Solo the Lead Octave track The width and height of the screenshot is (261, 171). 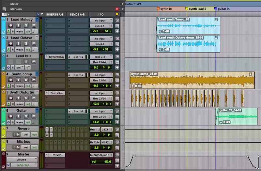tap(26, 44)
